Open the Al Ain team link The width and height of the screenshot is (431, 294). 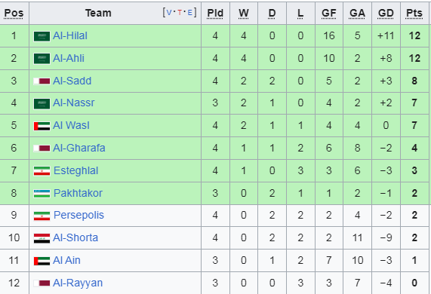[x=66, y=260]
